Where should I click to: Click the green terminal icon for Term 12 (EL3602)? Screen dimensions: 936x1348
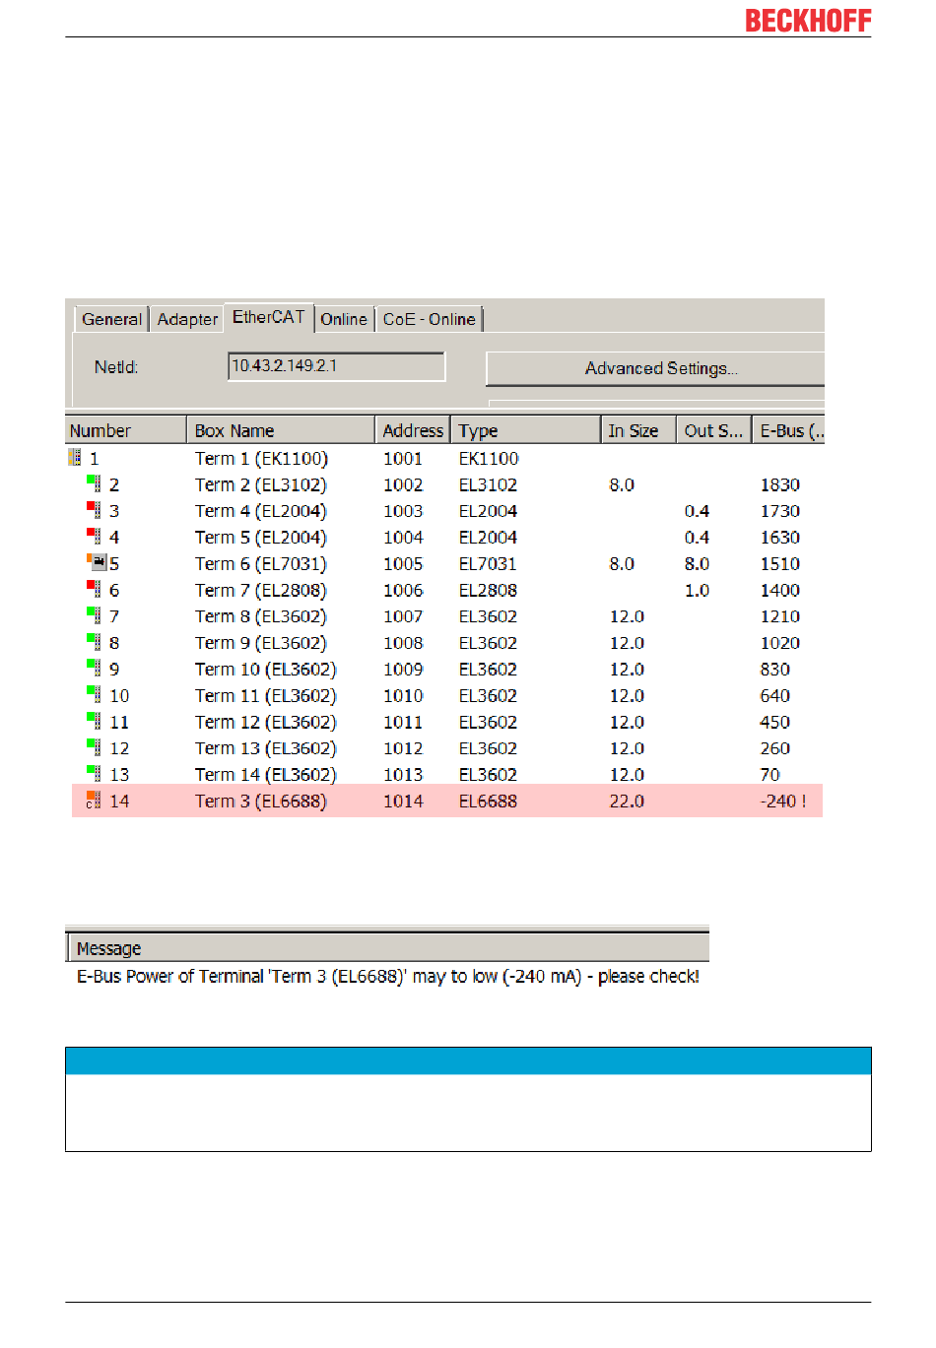coord(94,721)
